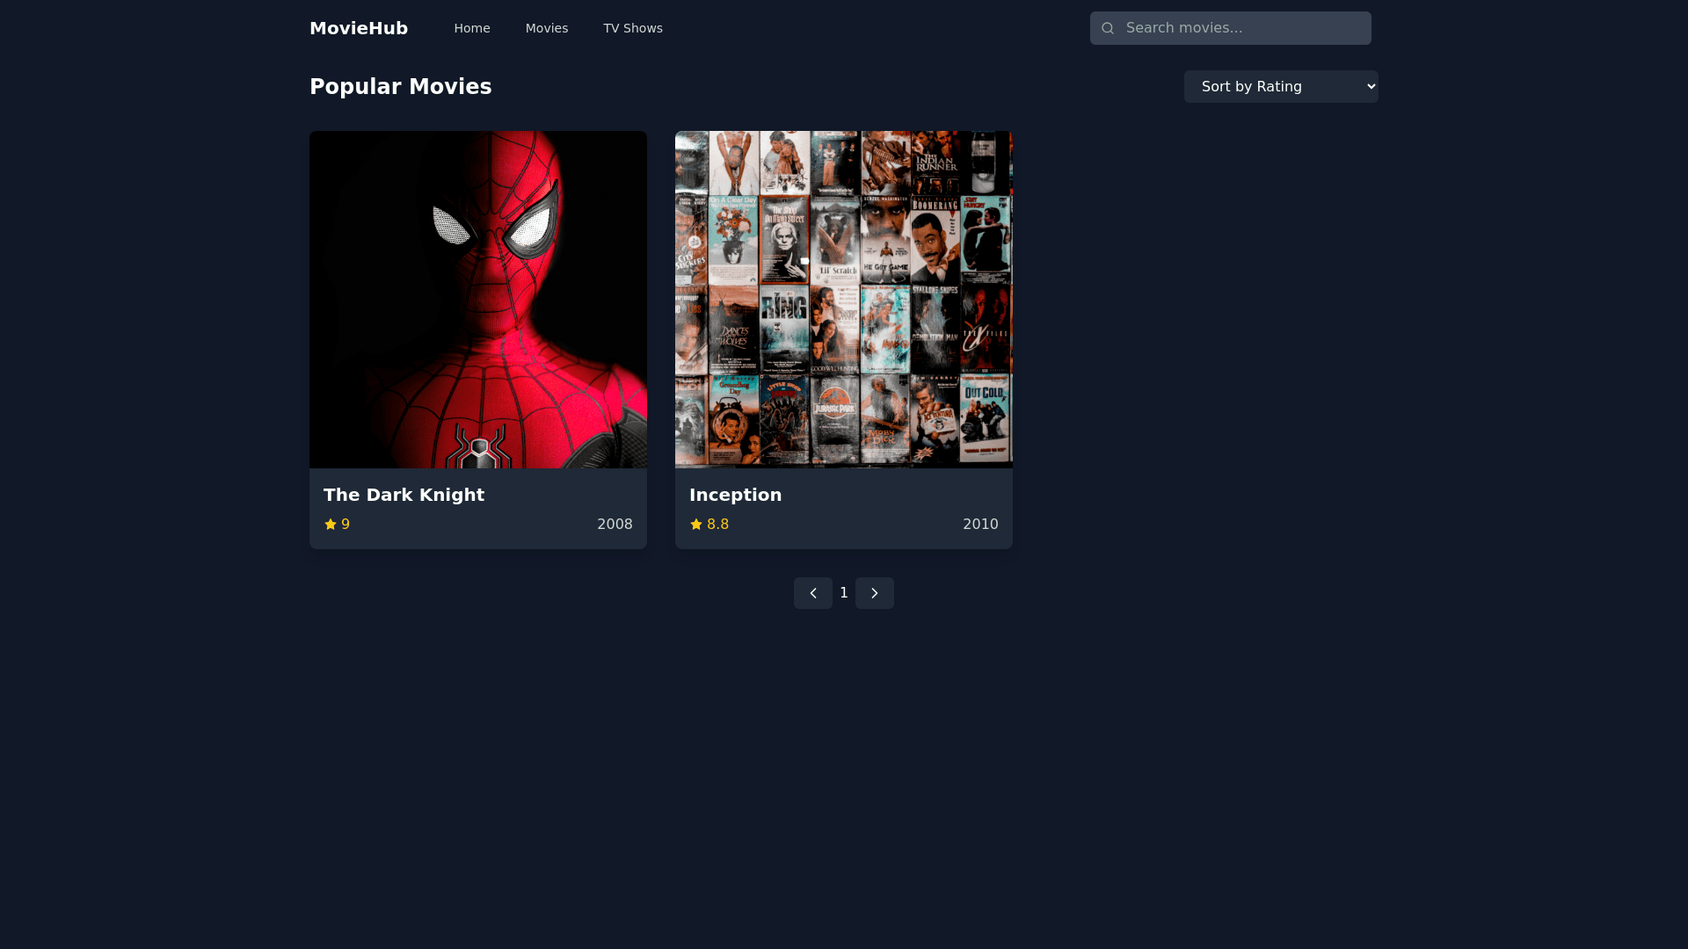Open the Inception poster thumbnail
The image size is (1688, 949).
(844, 300)
